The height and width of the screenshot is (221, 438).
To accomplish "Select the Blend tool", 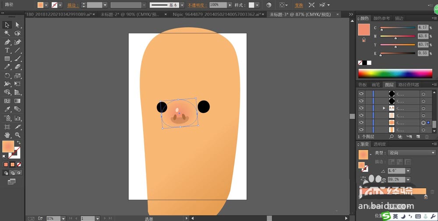I will point(18,109).
